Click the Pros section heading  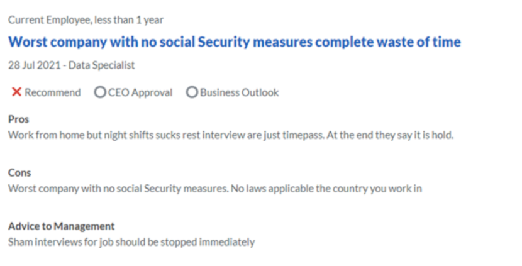click(x=19, y=119)
